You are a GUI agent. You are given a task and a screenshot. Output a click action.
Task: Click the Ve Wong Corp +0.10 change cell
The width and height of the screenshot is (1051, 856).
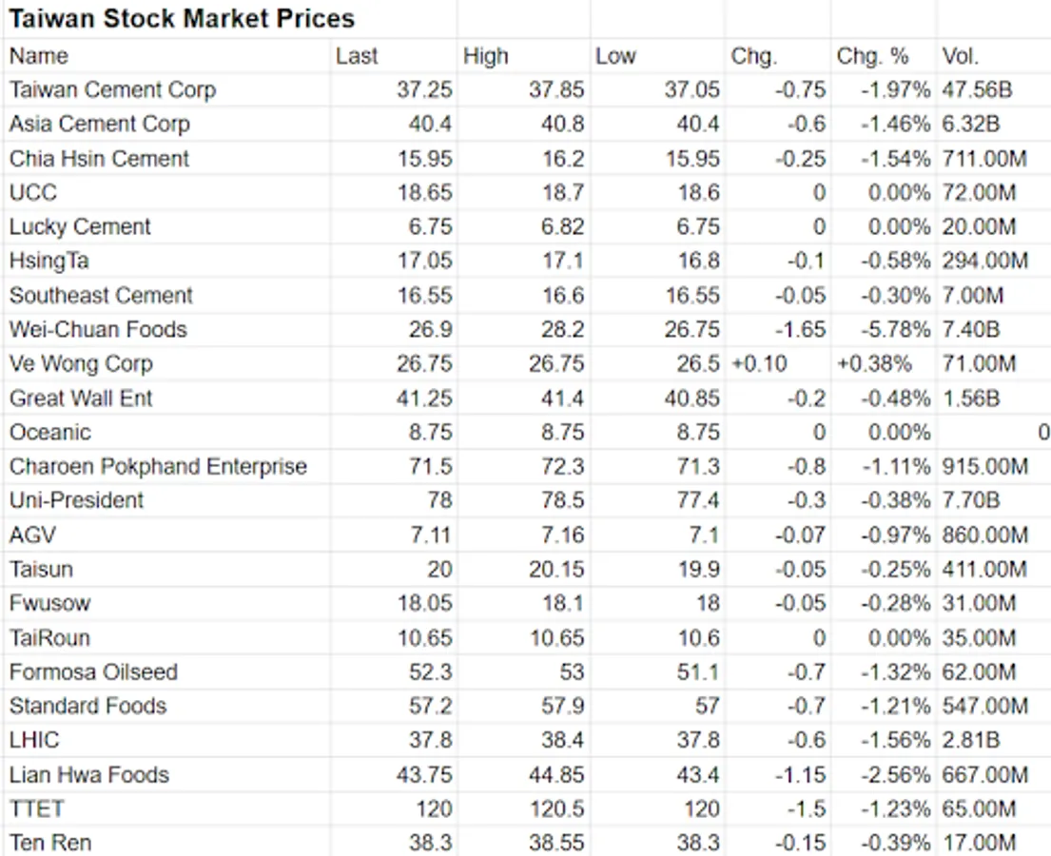759,364
